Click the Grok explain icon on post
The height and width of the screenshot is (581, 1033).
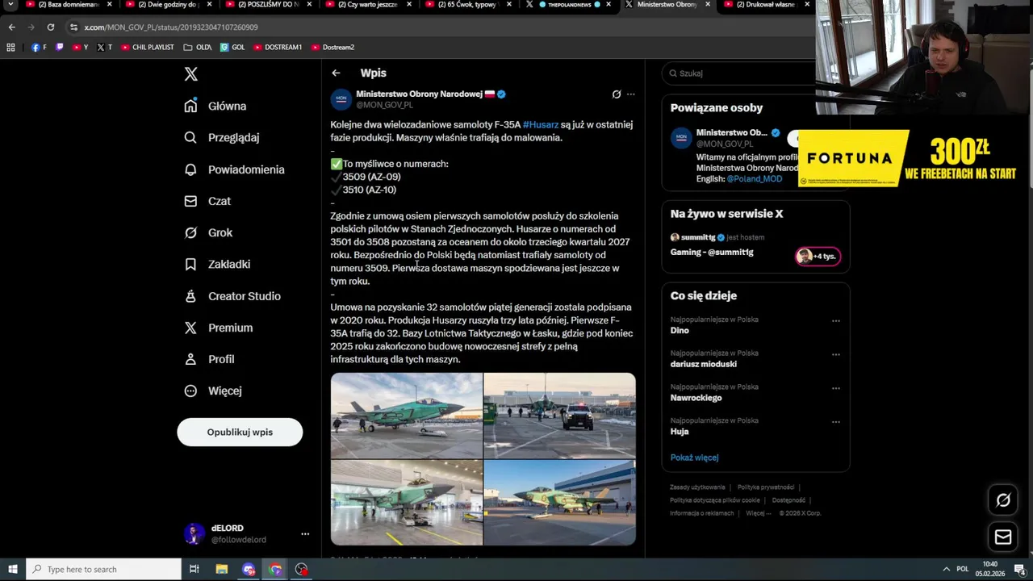(x=617, y=94)
